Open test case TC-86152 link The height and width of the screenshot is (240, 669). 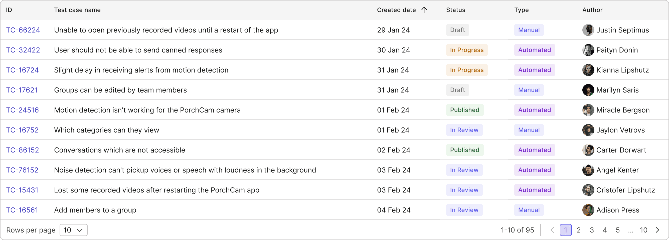(23, 150)
